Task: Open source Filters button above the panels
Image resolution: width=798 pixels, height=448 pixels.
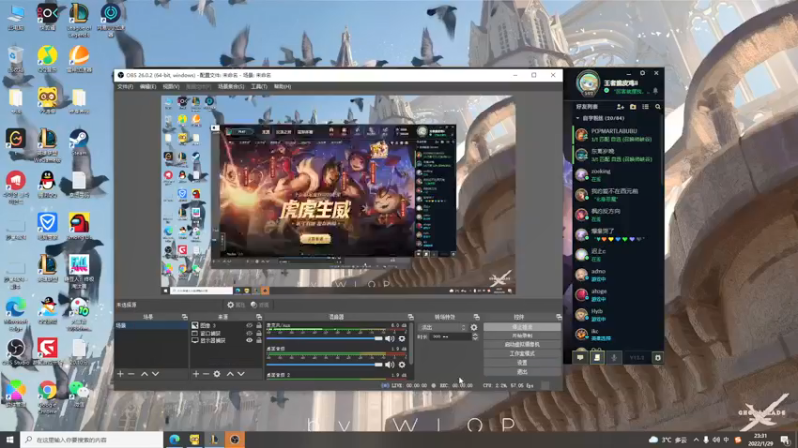Action: (260, 305)
